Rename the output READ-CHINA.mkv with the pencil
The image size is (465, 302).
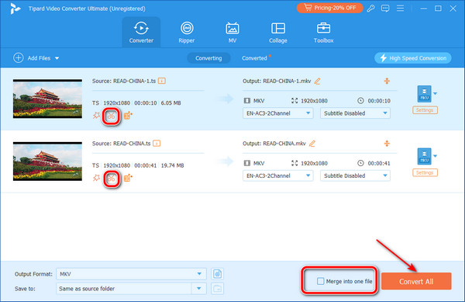click(x=312, y=144)
